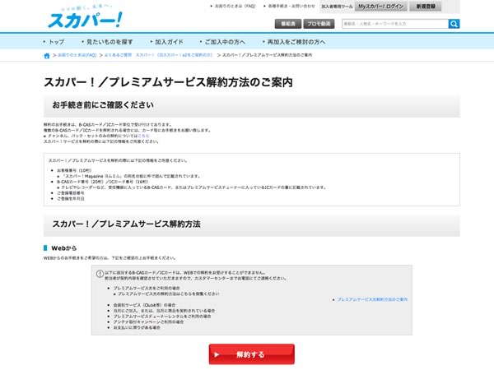Click the home icon in breadcrumb
Image resolution: width=494 pixels, height=370 pixels.
[47, 56]
